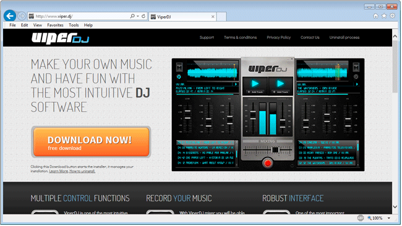This screenshot has width=402, height=226.
Task: Go to the Support page link
Action: [207, 38]
